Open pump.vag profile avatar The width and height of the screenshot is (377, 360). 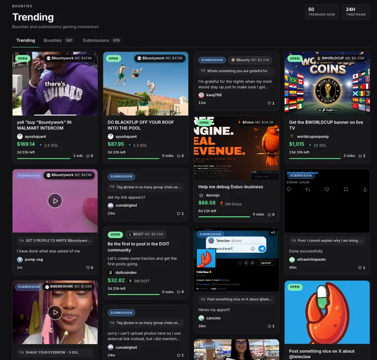[x=20, y=259]
